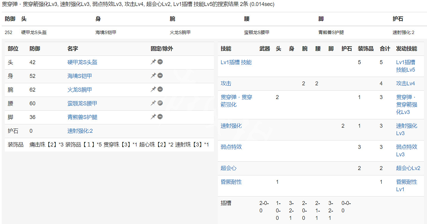The width and height of the screenshot is (427, 224).
Task: Open the 火龙S腕甲 link in parts table
Action: pyautogui.click(x=80, y=90)
